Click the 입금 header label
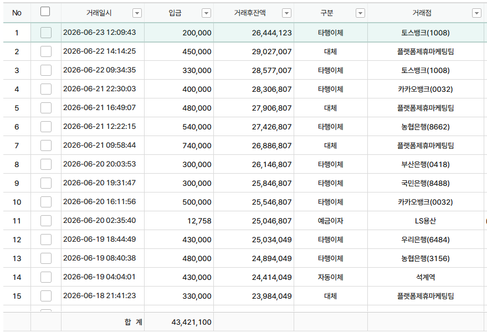Screen dimensions: 487x333 click(175, 13)
